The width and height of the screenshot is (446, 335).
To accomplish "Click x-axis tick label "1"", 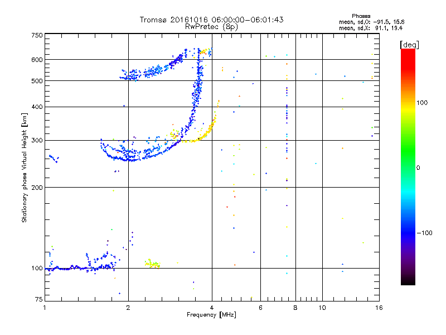I will coord(45,308).
